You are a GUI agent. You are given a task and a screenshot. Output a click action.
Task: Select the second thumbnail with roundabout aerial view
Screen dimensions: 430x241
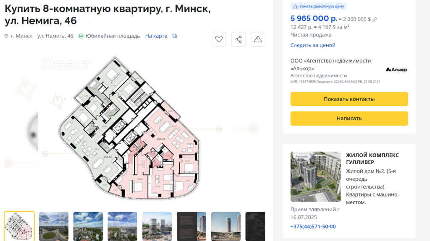tap(54, 226)
